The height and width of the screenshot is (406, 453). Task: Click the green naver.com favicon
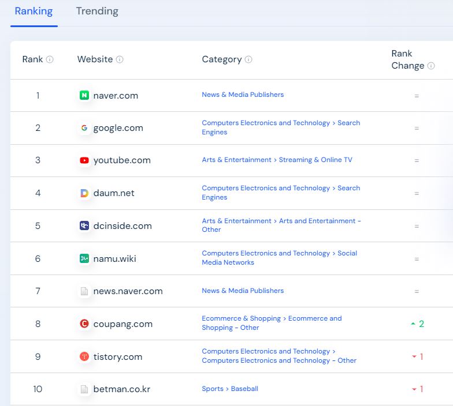click(x=84, y=95)
